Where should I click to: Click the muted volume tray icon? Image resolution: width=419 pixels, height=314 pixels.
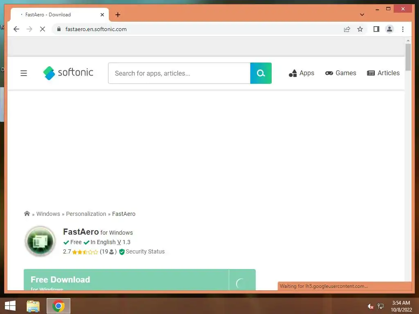[x=370, y=306]
